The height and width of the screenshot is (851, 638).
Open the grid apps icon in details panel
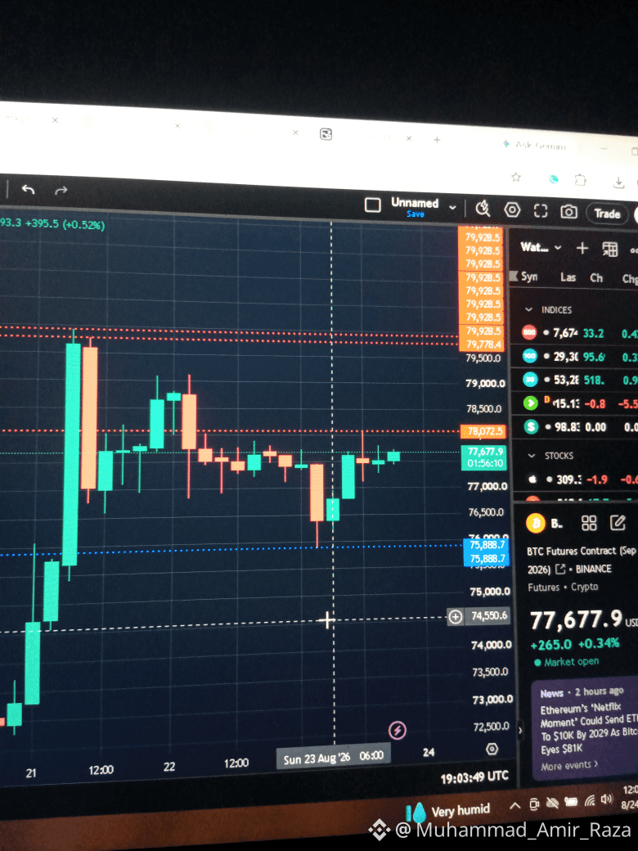(x=589, y=523)
